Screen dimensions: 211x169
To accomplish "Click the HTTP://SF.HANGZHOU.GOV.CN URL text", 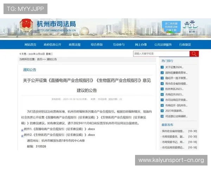I will tap(57, 30).
